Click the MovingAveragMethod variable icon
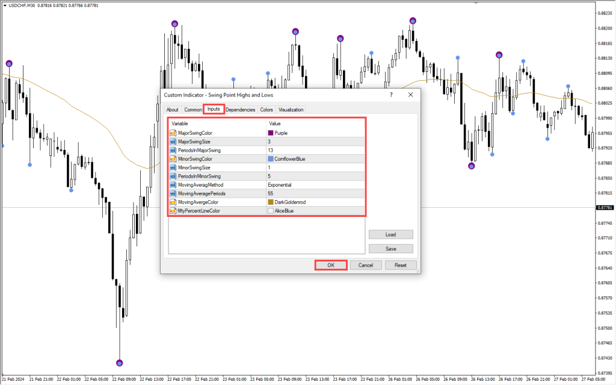616x385 pixels. (x=173, y=185)
